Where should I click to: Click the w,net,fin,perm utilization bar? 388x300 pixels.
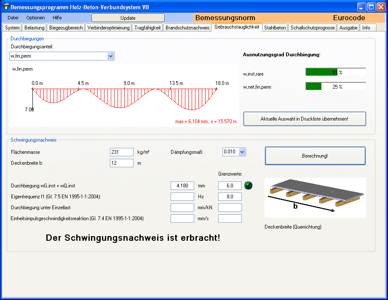[335, 87]
